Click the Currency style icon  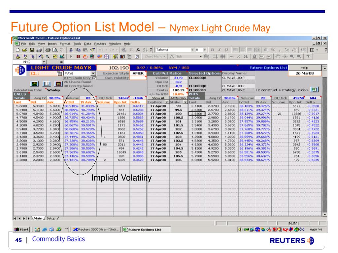click(x=266, y=50)
